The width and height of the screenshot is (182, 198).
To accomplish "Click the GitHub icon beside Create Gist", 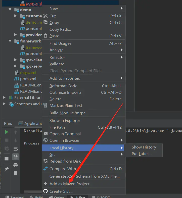I will 46,191.
